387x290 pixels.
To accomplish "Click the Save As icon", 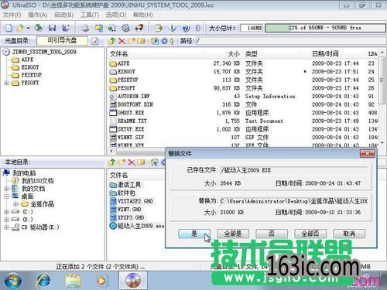I will tap(66, 28).
